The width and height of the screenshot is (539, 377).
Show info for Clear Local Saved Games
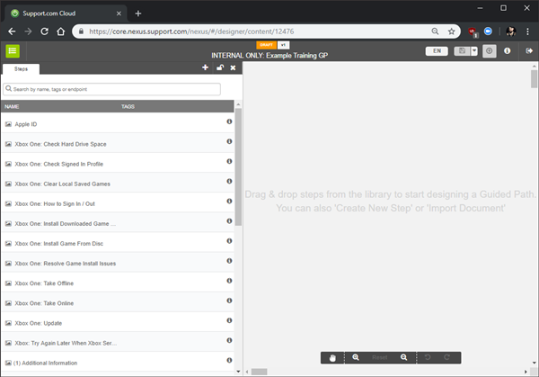229,182
